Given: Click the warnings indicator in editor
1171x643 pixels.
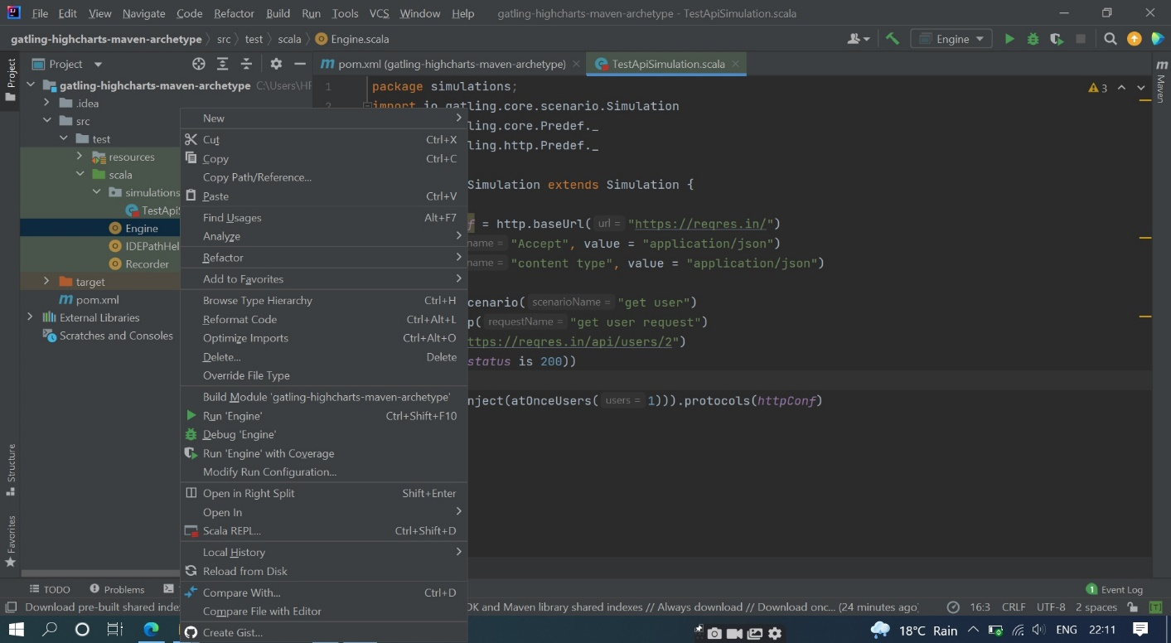Looking at the screenshot, I should [x=1098, y=88].
